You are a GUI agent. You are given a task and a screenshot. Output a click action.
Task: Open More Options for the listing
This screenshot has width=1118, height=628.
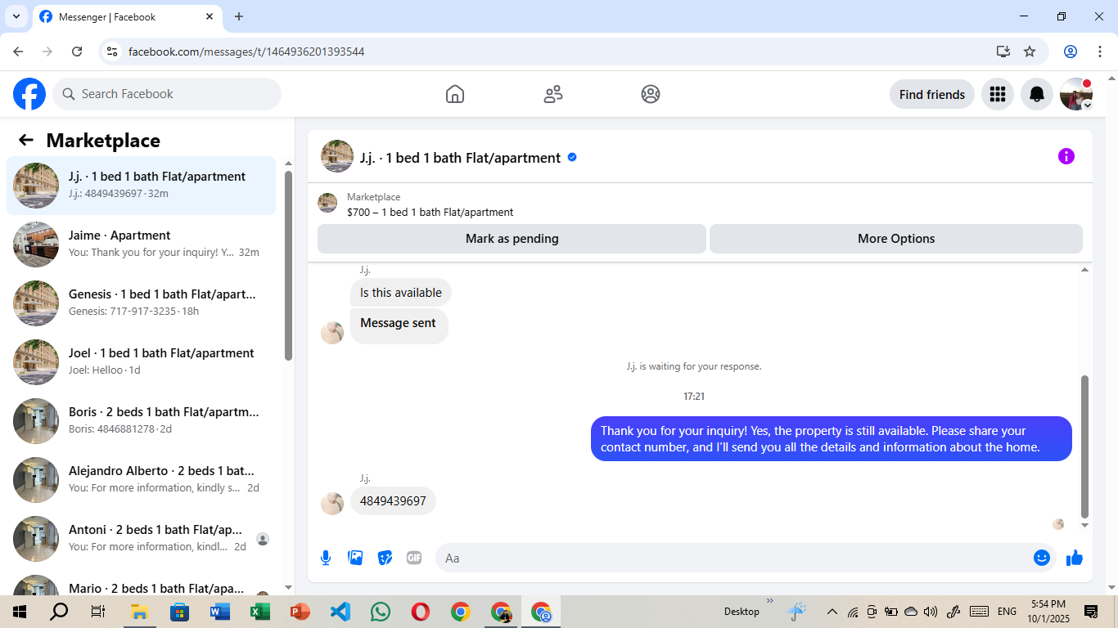click(896, 239)
